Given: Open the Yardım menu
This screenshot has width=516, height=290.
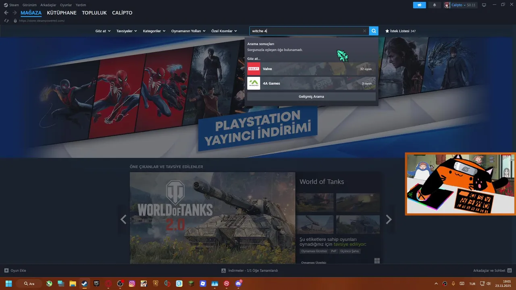Looking at the screenshot, I should click(81, 5).
